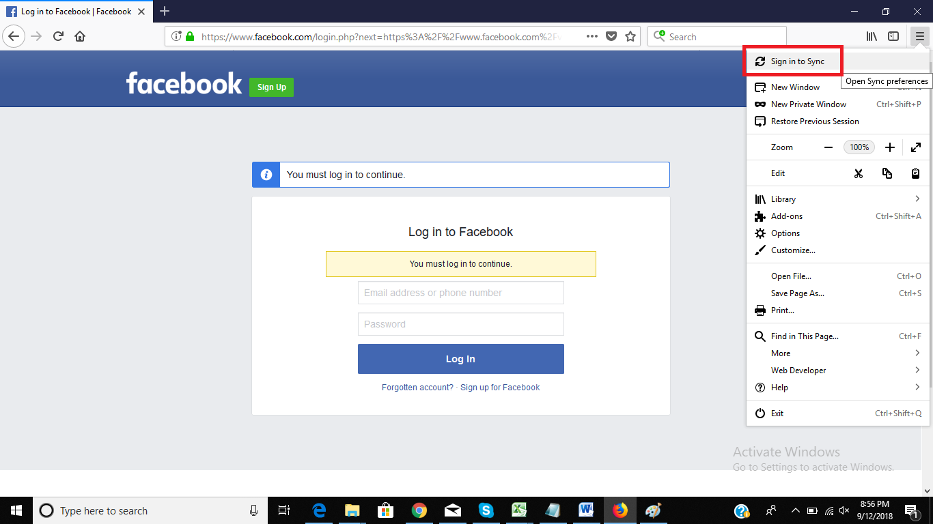Image resolution: width=933 pixels, height=524 pixels.
Task: Click the blue Log In button
Action: click(461, 359)
